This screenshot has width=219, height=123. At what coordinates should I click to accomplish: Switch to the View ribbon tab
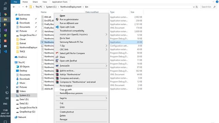click(45, 2)
